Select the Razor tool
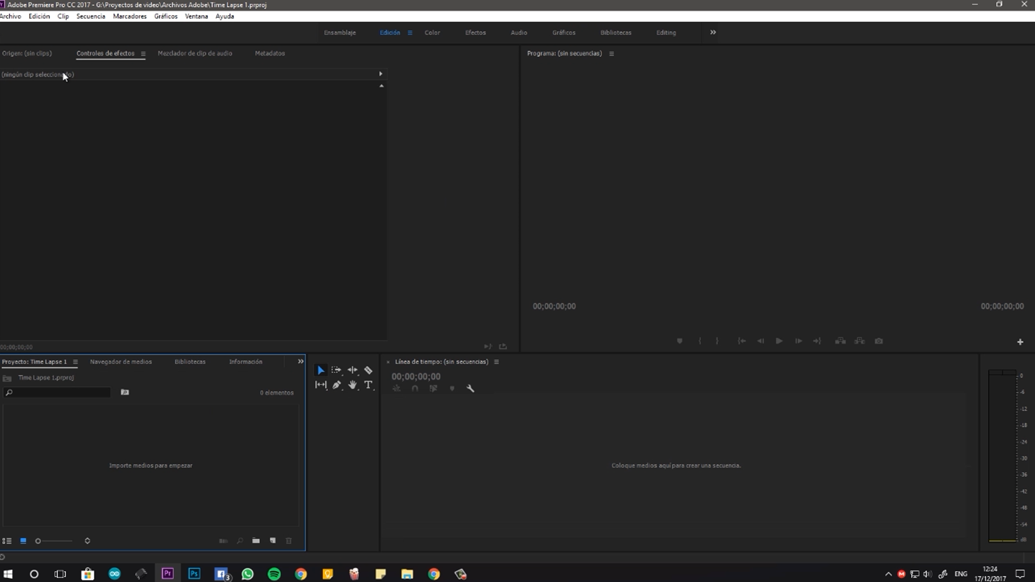The height and width of the screenshot is (582, 1035). (x=368, y=370)
